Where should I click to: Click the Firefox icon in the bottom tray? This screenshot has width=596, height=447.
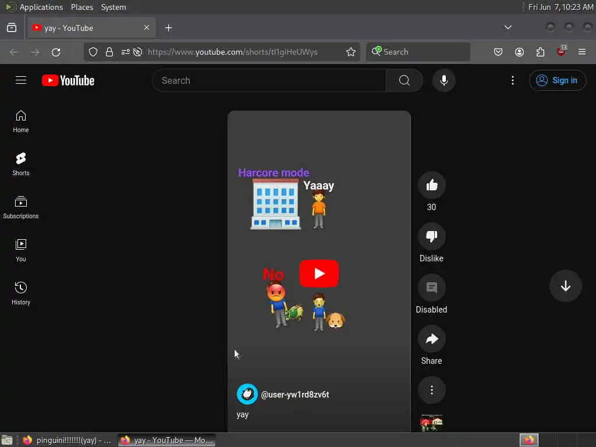529,440
